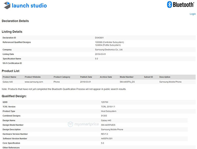Click the SM-A405FN_DS model number cell
This screenshot has height=149, width=197.
coord(128,81)
